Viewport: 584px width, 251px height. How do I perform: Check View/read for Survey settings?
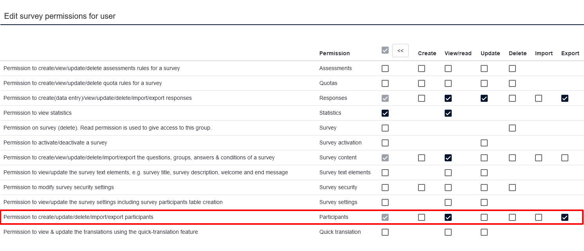coord(448,202)
